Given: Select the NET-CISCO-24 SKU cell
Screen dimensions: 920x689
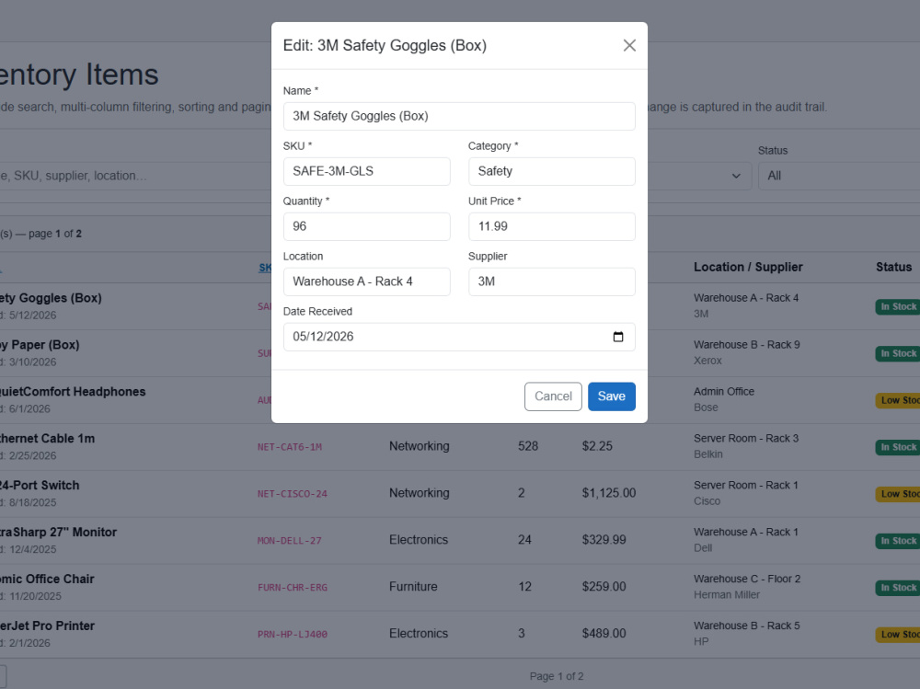Looking at the screenshot, I should pos(293,494).
